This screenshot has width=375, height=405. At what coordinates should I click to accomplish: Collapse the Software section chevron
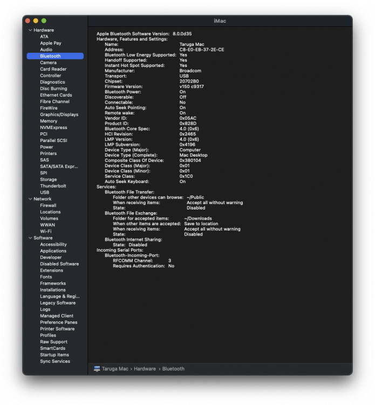tap(30, 238)
